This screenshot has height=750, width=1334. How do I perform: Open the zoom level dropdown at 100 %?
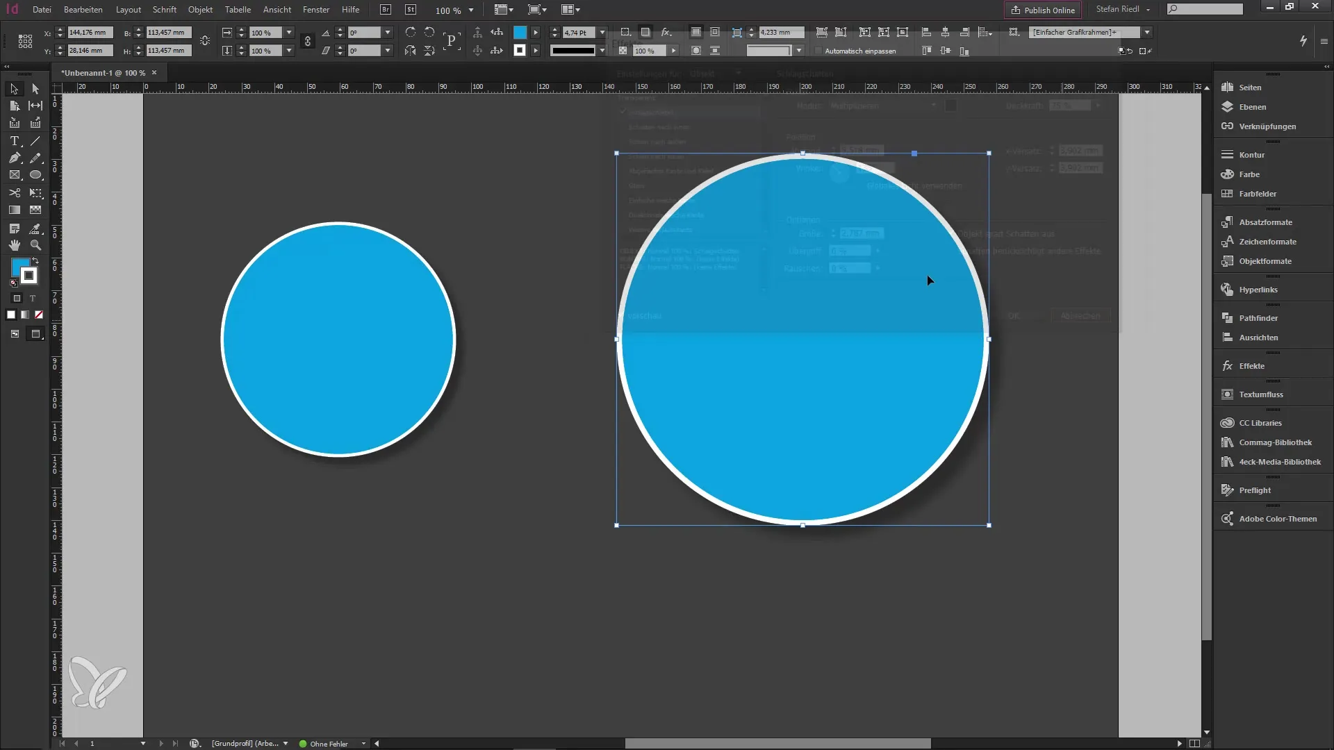point(471,10)
